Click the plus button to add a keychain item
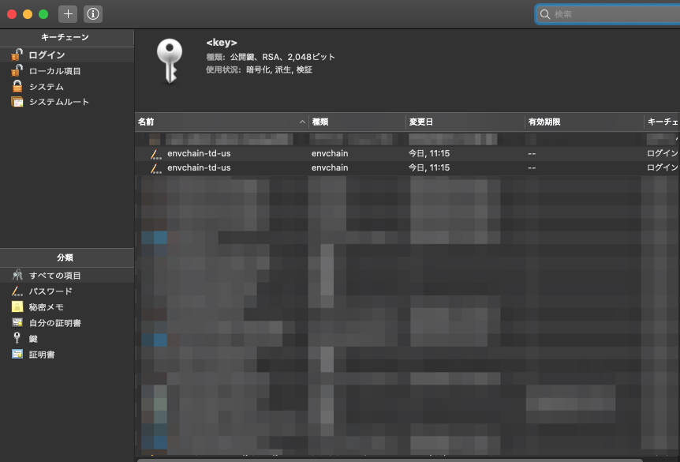The width and height of the screenshot is (680, 462). click(x=68, y=14)
